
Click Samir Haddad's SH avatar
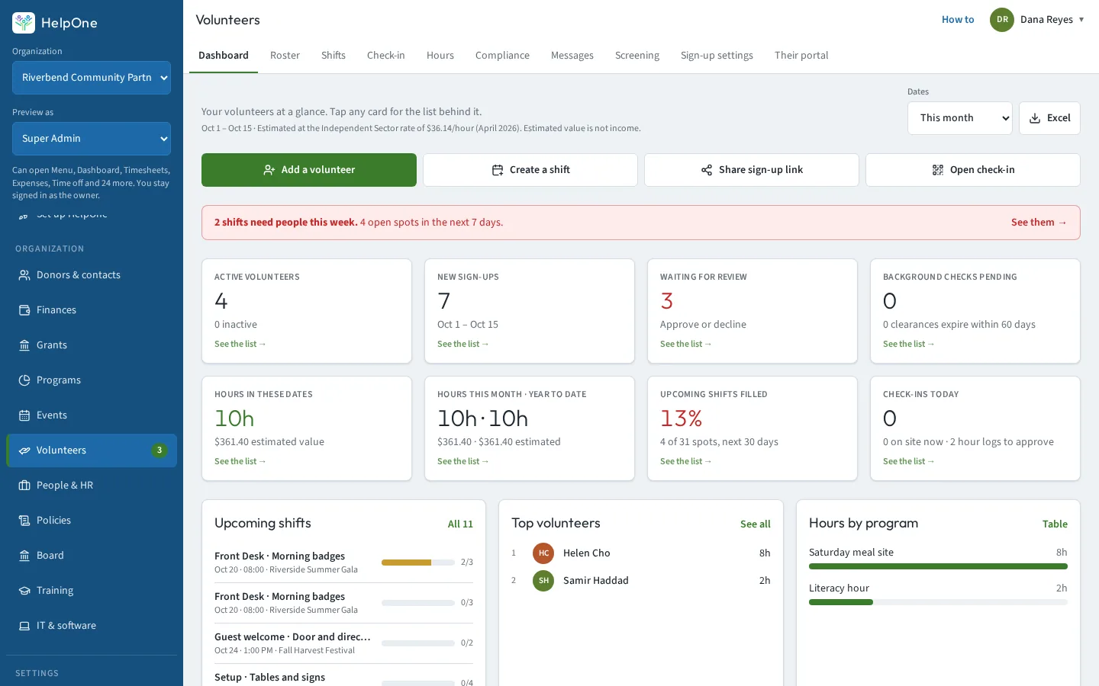point(543,581)
